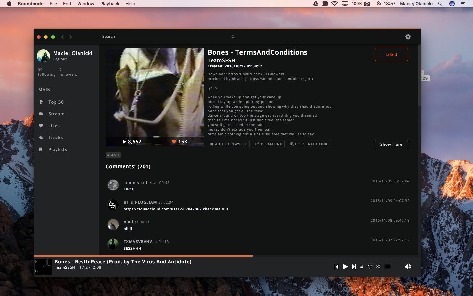Open macOS Spotlight search icon
Screen dimensions: 473x296
pos(440,4)
